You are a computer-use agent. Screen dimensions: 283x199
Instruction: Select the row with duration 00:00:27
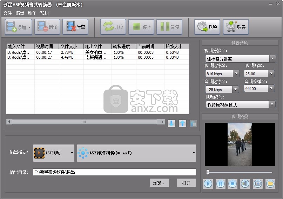pos(97,57)
